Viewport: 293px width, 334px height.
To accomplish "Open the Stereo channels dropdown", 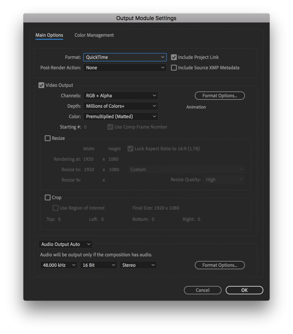I will 138,265.
